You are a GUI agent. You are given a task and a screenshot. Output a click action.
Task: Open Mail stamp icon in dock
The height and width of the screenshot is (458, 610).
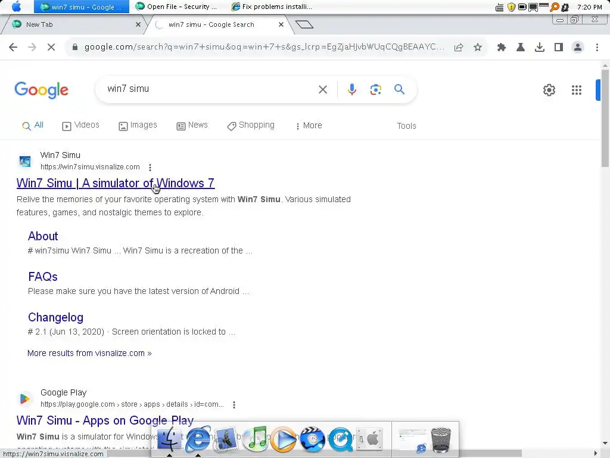pos(226,440)
